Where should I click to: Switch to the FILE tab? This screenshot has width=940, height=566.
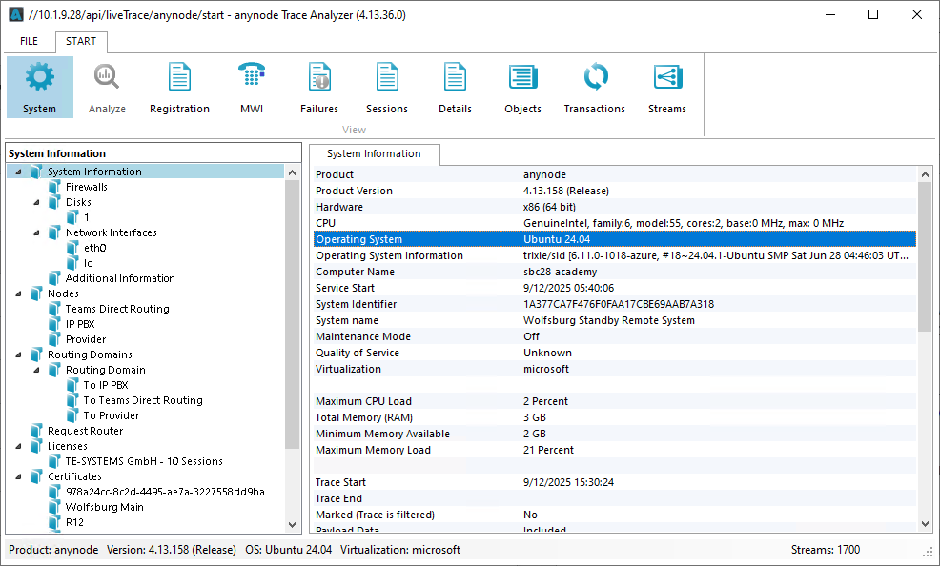click(28, 41)
